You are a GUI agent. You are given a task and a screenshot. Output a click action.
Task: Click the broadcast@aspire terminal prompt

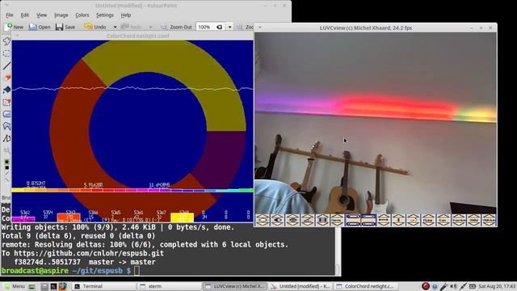36,271
